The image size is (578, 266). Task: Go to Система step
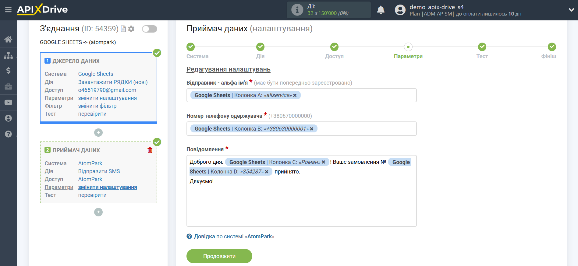pyautogui.click(x=191, y=47)
